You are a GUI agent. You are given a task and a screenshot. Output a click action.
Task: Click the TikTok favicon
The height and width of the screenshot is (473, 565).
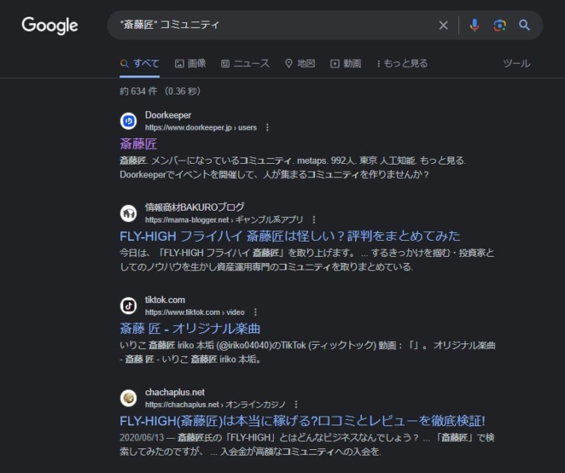tap(128, 306)
